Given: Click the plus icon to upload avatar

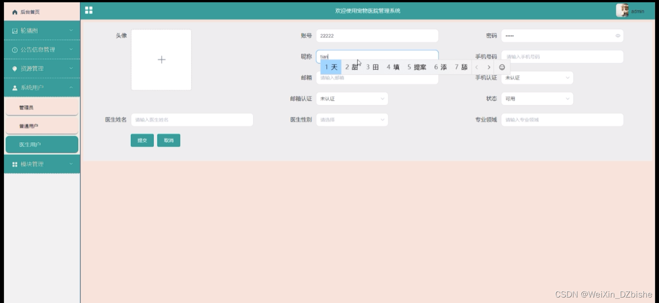Looking at the screenshot, I should click(x=161, y=60).
